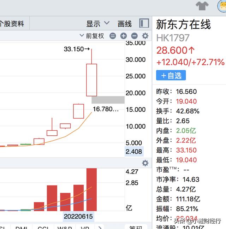Screen dimensions: 226x229
Task: Open the user avatar profile
Action: 222,6
